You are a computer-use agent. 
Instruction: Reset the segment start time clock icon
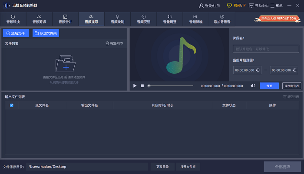click(x=258, y=70)
